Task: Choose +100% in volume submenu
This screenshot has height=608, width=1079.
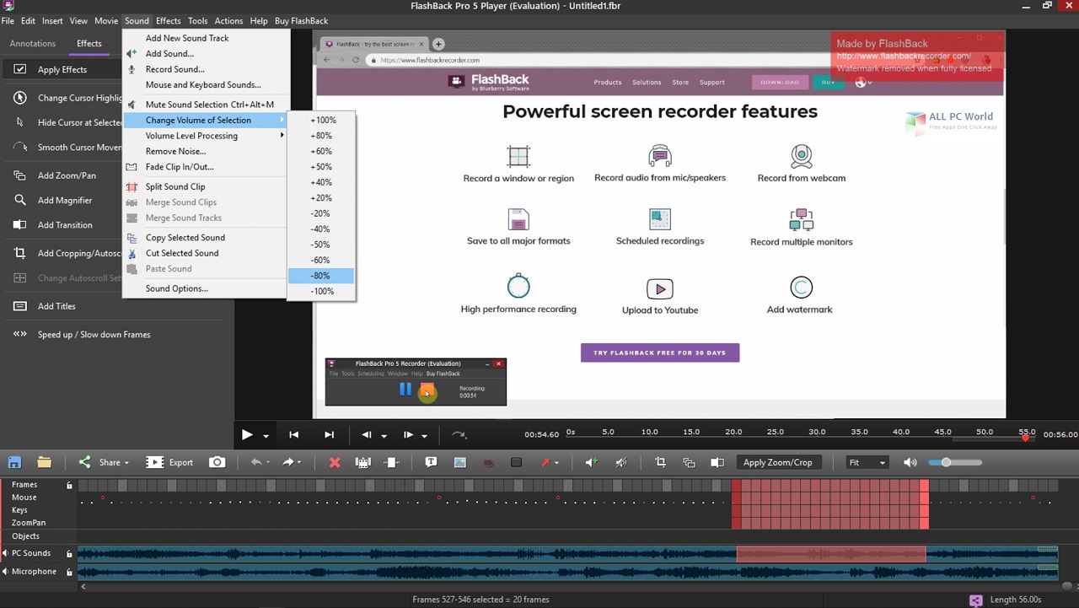Action: pyautogui.click(x=321, y=120)
